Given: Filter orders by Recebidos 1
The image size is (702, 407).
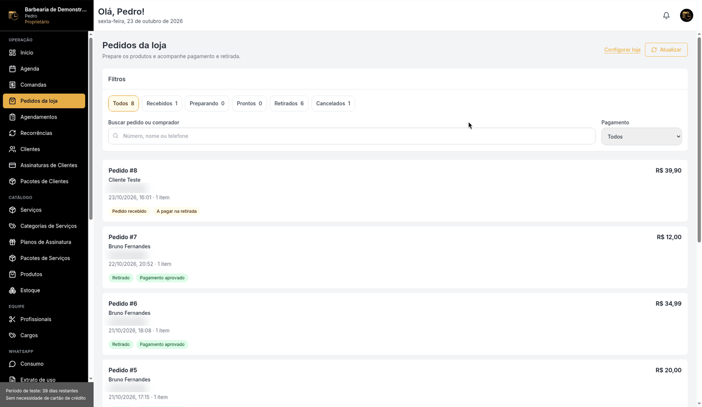Looking at the screenshot, I should point(162,104).
